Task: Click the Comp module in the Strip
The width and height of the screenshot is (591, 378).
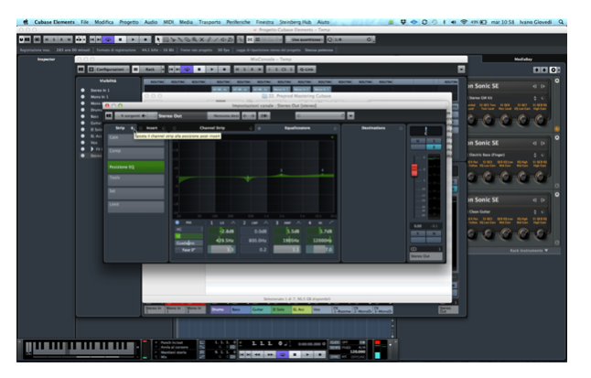Action: tap(135, 153)
